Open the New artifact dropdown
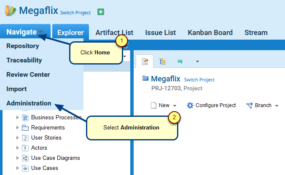 click(164, 105)
